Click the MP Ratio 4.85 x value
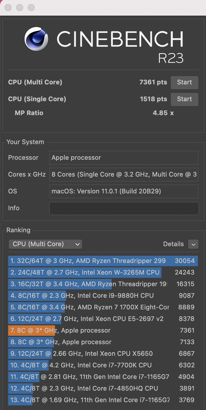Screen dimensions: 206x410 (163, 113)
